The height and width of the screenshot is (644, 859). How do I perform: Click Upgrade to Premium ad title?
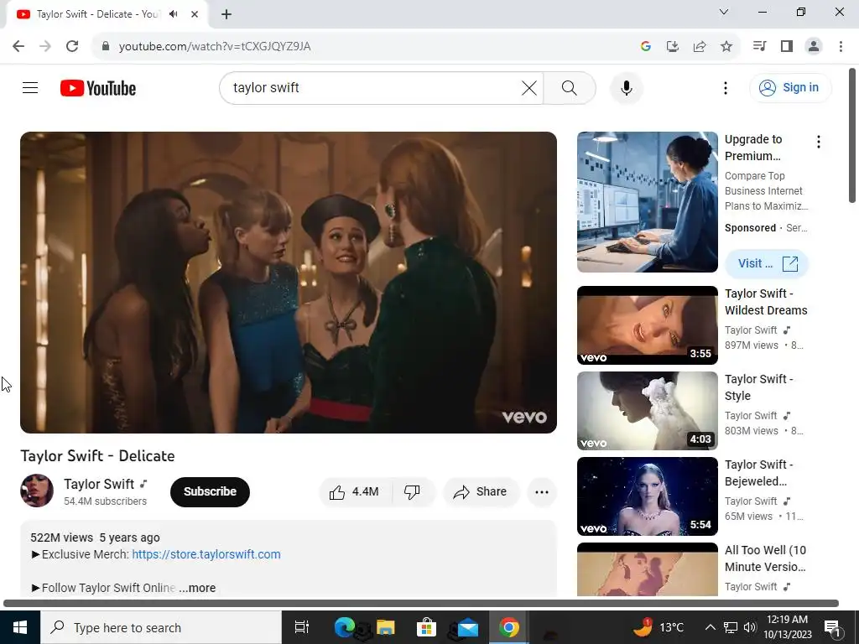point(753,148)
